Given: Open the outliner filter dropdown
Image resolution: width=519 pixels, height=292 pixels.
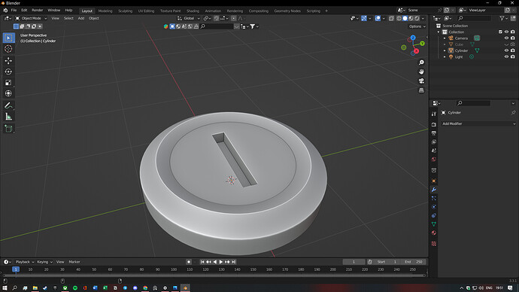Looking at the screenshot, I should (x=503, y=19).
